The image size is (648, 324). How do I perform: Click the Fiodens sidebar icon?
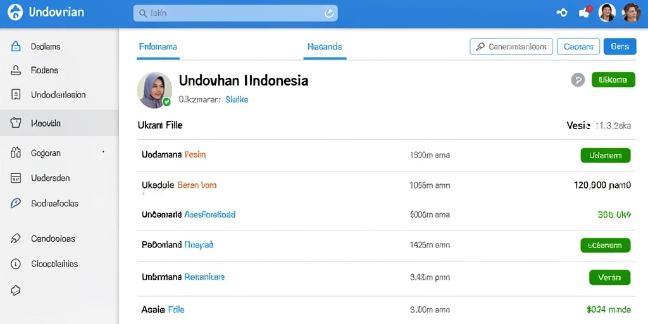[x=15, y=70]
